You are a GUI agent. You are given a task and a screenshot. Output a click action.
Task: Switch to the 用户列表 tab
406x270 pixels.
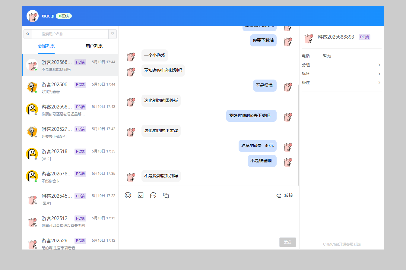94,46
